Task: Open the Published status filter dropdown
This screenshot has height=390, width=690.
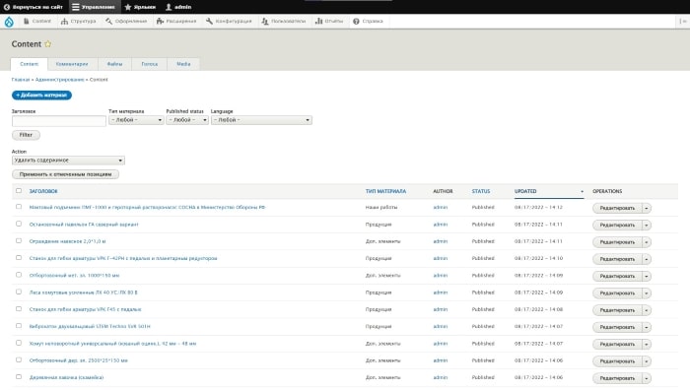Action: 187,120
